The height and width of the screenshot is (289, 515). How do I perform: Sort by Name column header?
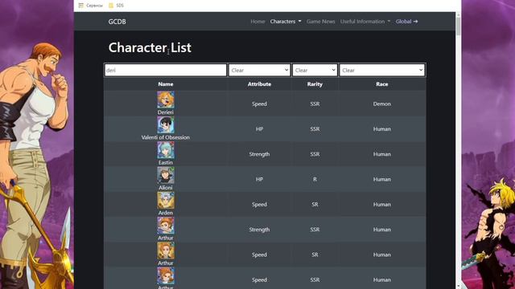166,84
